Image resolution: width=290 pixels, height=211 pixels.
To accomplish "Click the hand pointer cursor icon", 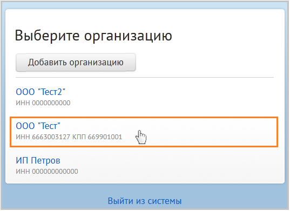I will click(141, 137).
